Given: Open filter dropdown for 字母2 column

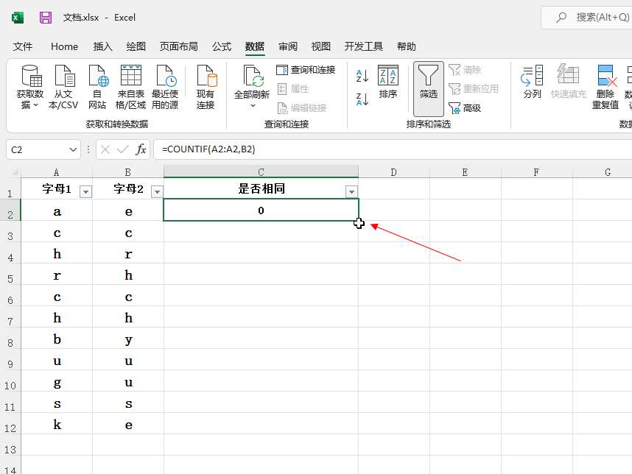Looking at the screenshot, I should tap(157, 191).
